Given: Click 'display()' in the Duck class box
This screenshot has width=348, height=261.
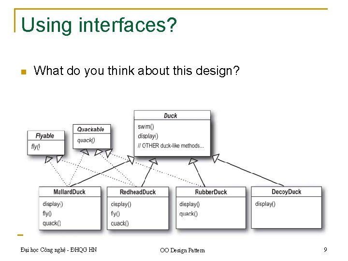Looking at the screenshot, I should tap(148, 136).
